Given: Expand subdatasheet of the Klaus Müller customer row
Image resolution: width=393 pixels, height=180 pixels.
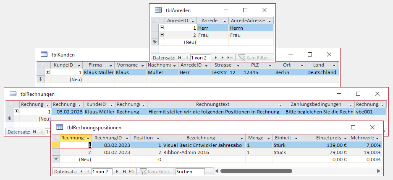Looking at the screenshot, I should [x=47, y=72].
